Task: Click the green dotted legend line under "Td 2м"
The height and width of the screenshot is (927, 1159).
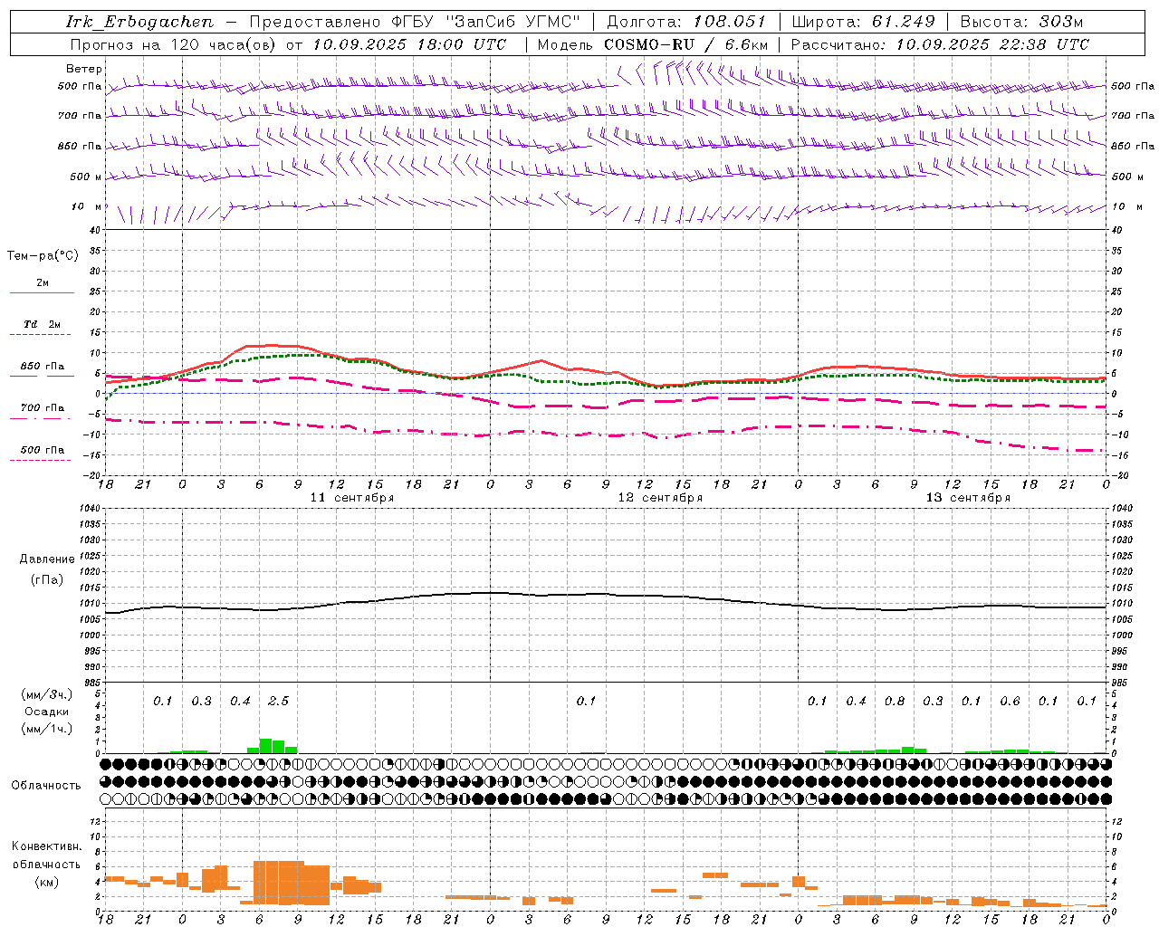Action: (41, 335)
